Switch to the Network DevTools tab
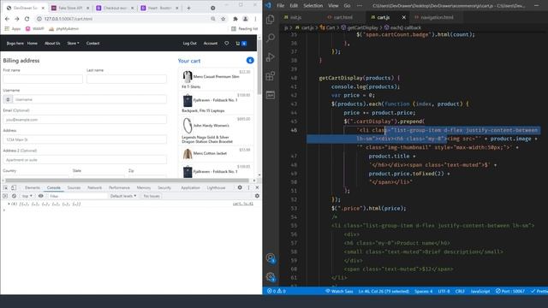This screenshot has height=308, width=548. [95, 187]
